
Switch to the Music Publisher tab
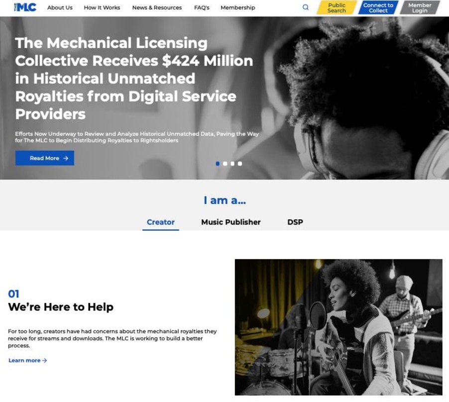coord(231,222)
